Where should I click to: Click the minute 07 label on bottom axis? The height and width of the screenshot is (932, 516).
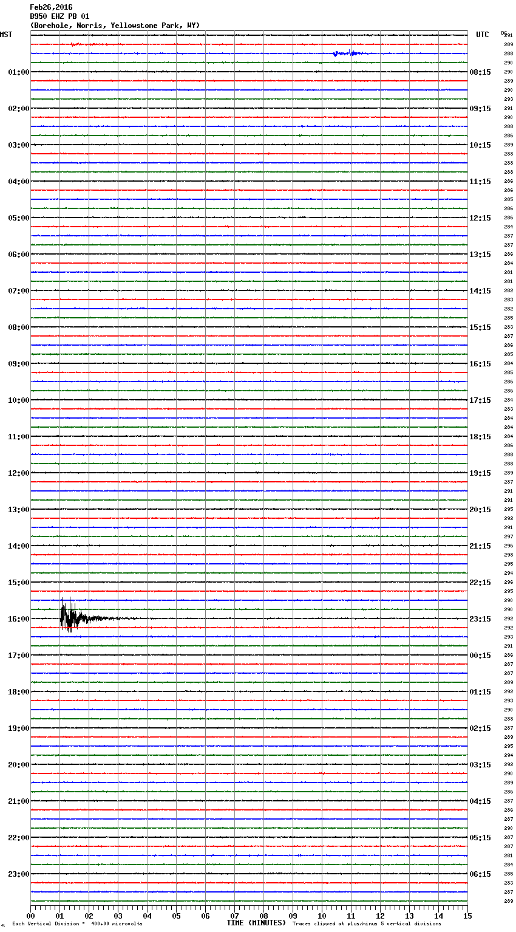click(x=234, y=916)
